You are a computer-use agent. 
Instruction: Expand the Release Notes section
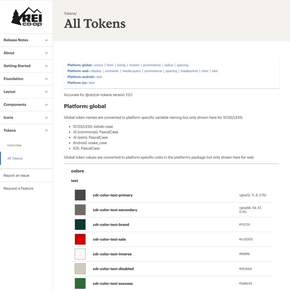point(26,40)
